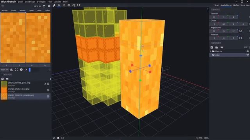Select the Rotate tool in the toolbar
Image resolution: width=250 pixels, height=140 pixels.
[x=64, y=5]
